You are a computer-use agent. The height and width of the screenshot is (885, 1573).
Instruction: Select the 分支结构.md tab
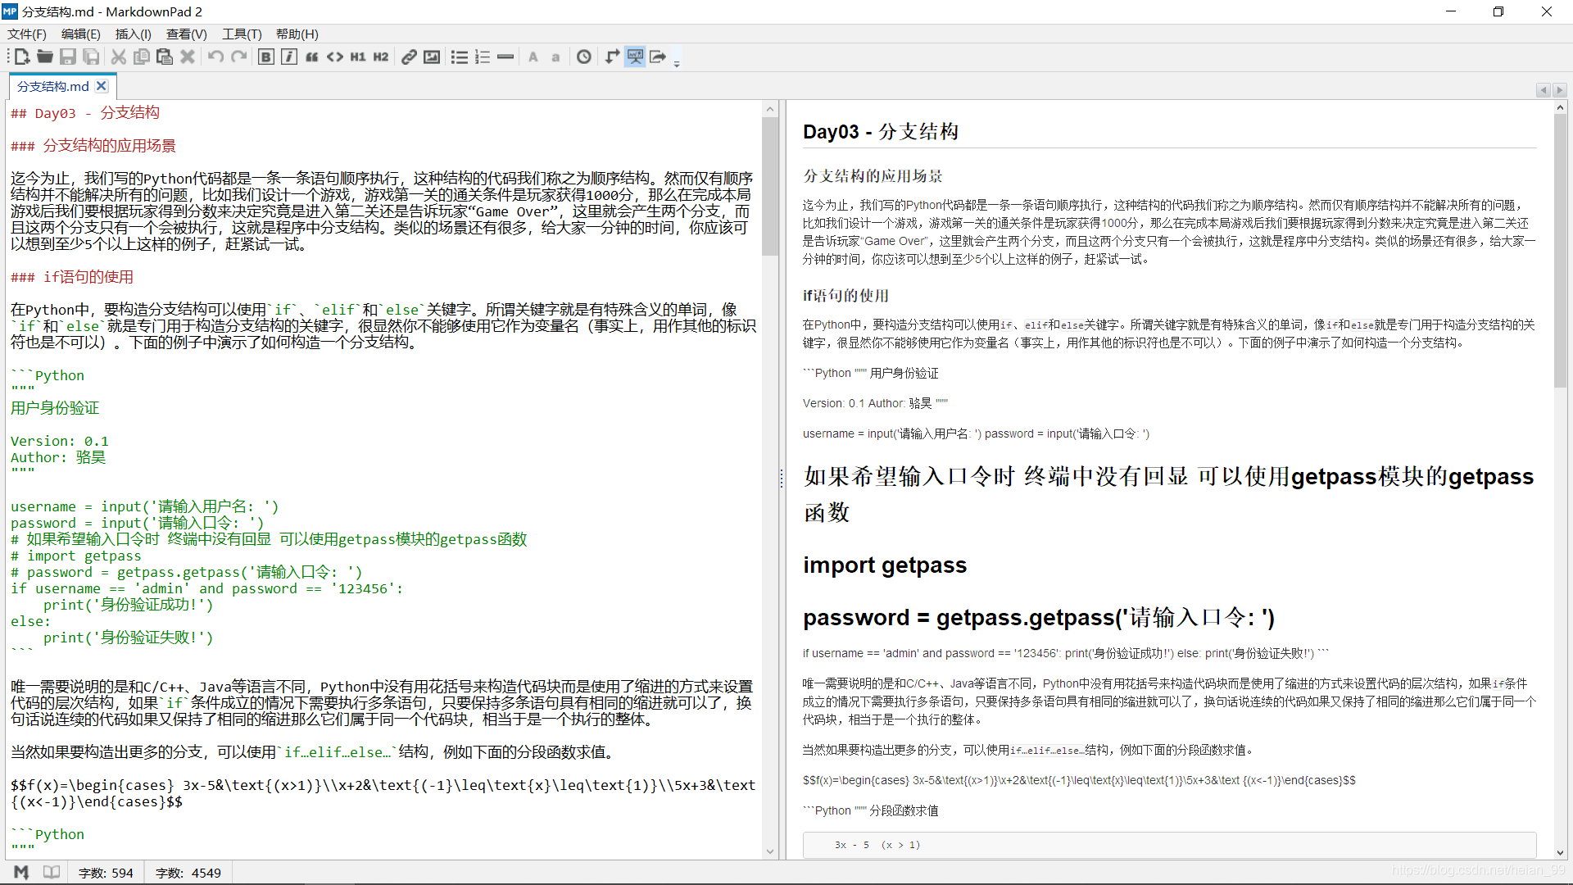point(53,86)
